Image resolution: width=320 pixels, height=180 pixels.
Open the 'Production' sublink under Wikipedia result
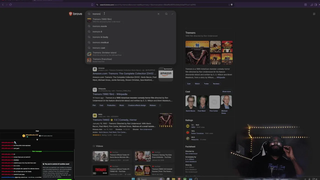111,105
